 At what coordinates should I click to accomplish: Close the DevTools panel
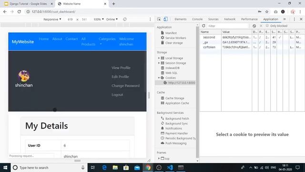coord(301,19)
